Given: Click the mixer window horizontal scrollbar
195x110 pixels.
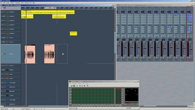Looking at the screenshot, I should (150, 106).
